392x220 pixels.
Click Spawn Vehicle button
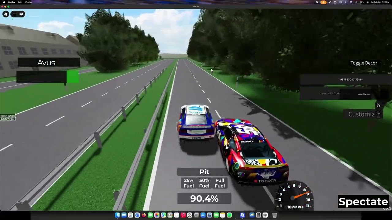(x=8, y=116)
